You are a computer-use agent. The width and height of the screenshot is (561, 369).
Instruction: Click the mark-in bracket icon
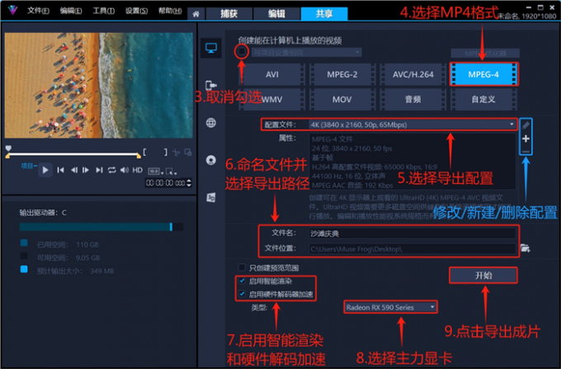click(144, 152)
